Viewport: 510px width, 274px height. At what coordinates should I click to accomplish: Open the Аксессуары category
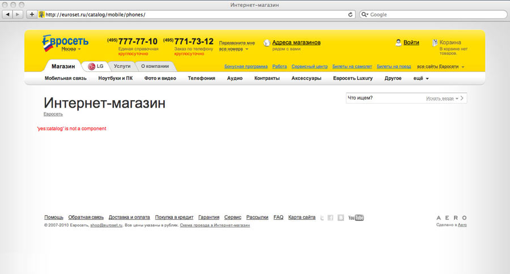pos(306,78)
